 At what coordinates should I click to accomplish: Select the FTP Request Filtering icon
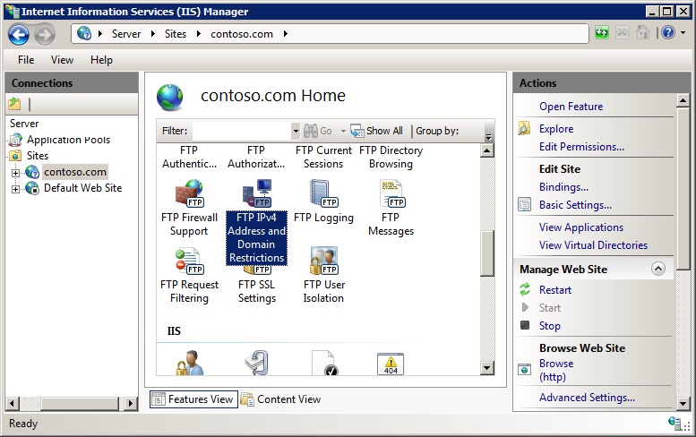pyautogui.click(x=189, y=261)
